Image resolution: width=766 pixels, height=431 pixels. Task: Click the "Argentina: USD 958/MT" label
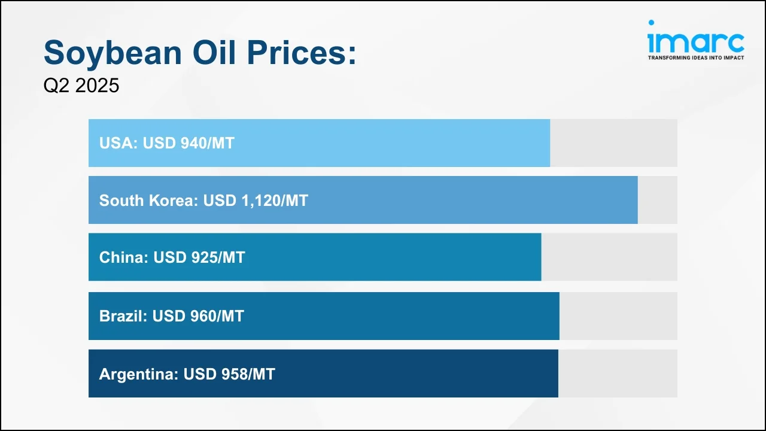(x=187, y=374)
